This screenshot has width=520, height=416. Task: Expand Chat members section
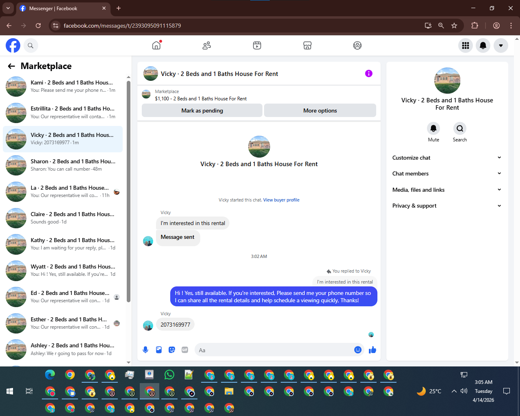pos(447,173)
